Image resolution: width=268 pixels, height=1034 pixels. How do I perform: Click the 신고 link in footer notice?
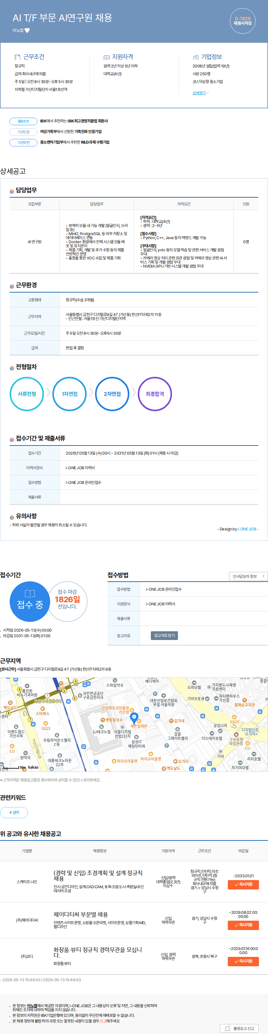point(103,1021)
